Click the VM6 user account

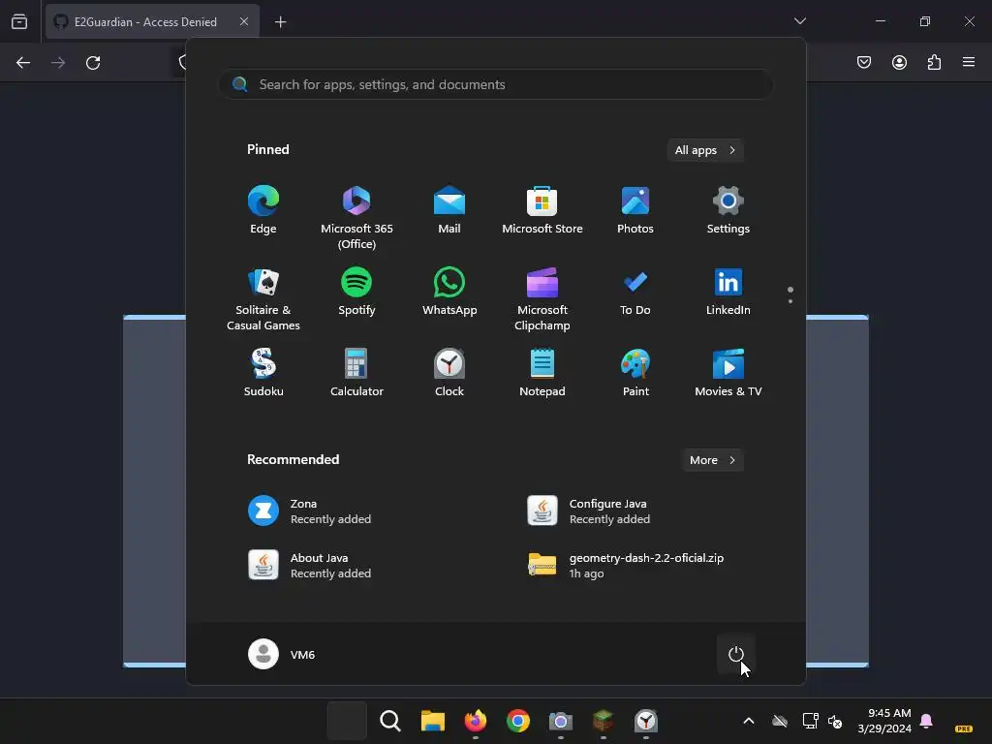pos(282,654)
